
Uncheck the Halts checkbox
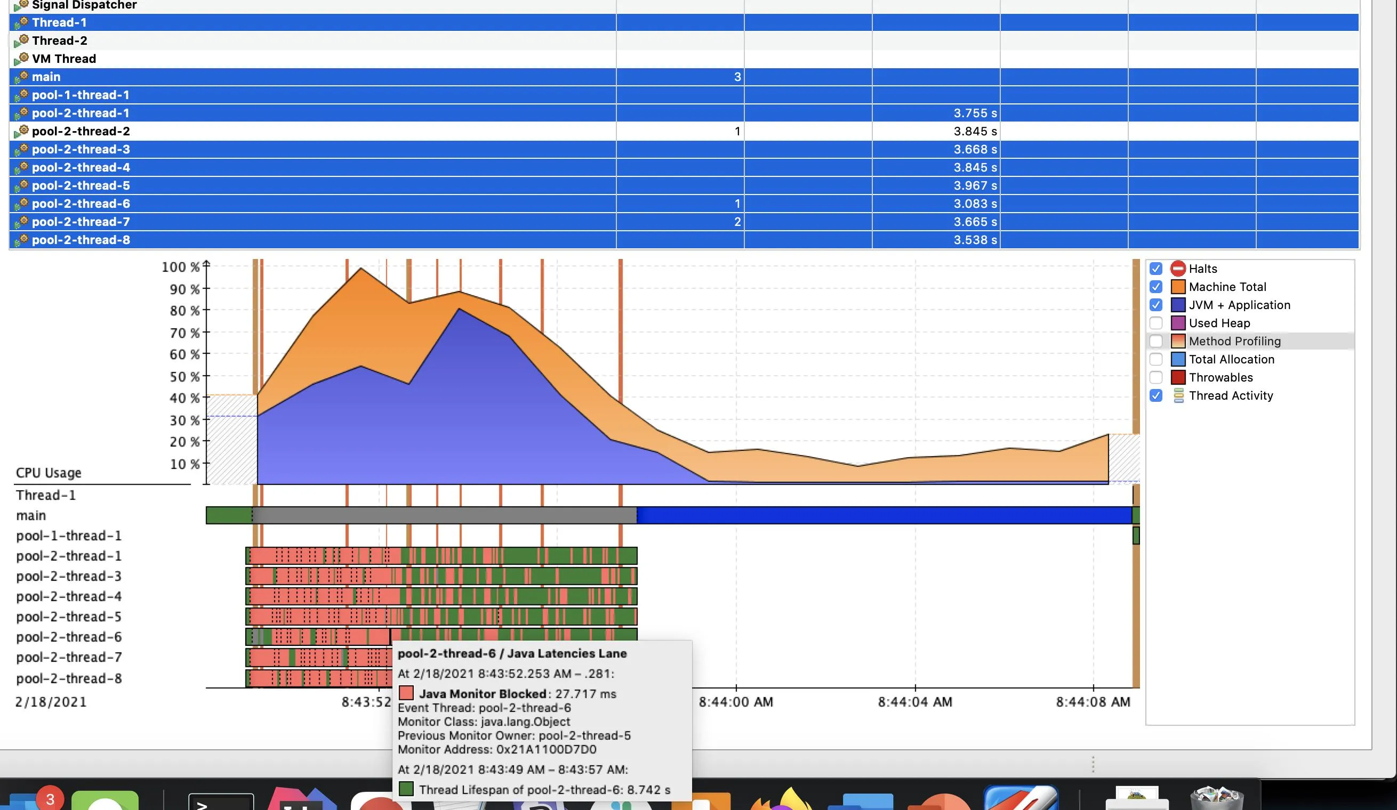click(1156, 269)
